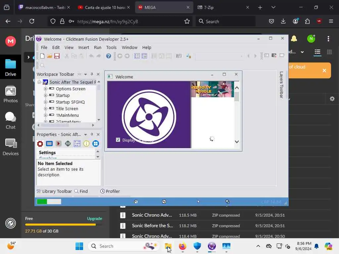
Task: Select the Window blue screen tab in Properties
Action: coord(49,144)
